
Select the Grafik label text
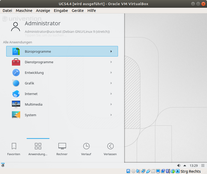(29, 83)
